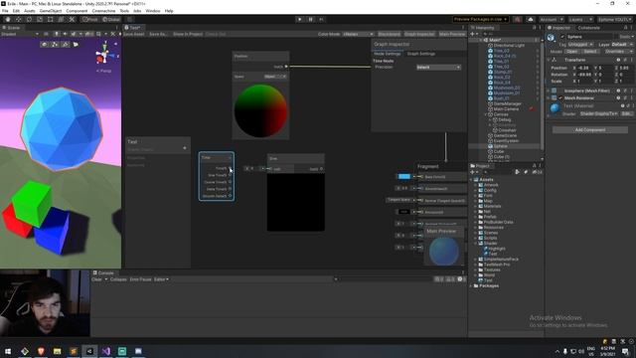Viewport: 636px width, 358px height.
Task: Open the Tag dropdown in Inspector
Action: [580, 44]
